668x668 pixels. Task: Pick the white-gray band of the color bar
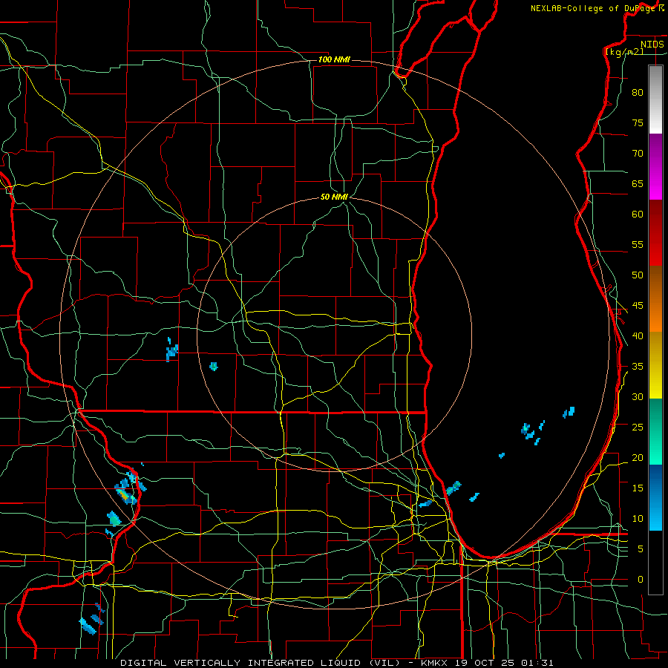pyautogui.click(x=655, y=99)
